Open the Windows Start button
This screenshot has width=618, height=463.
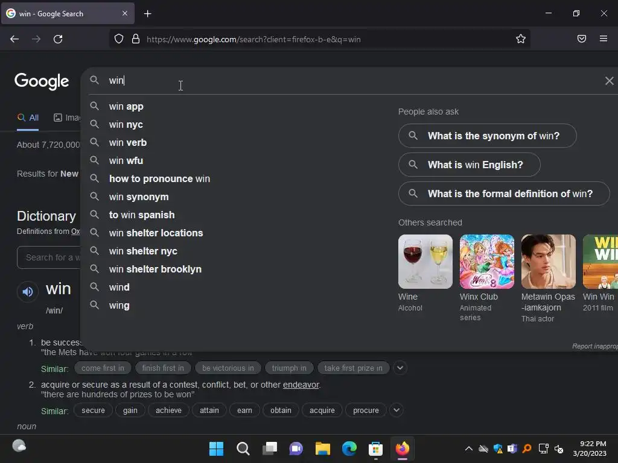tap(216, 449)
